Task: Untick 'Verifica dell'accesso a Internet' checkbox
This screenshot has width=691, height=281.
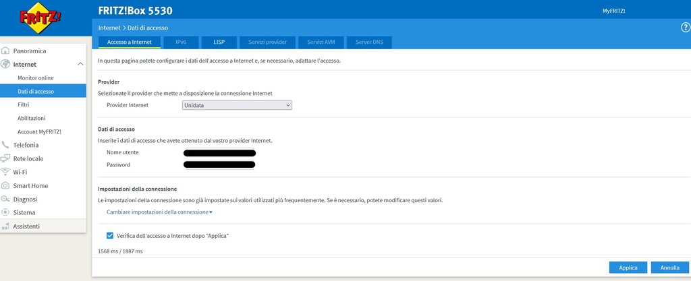Action: [110, 236]
